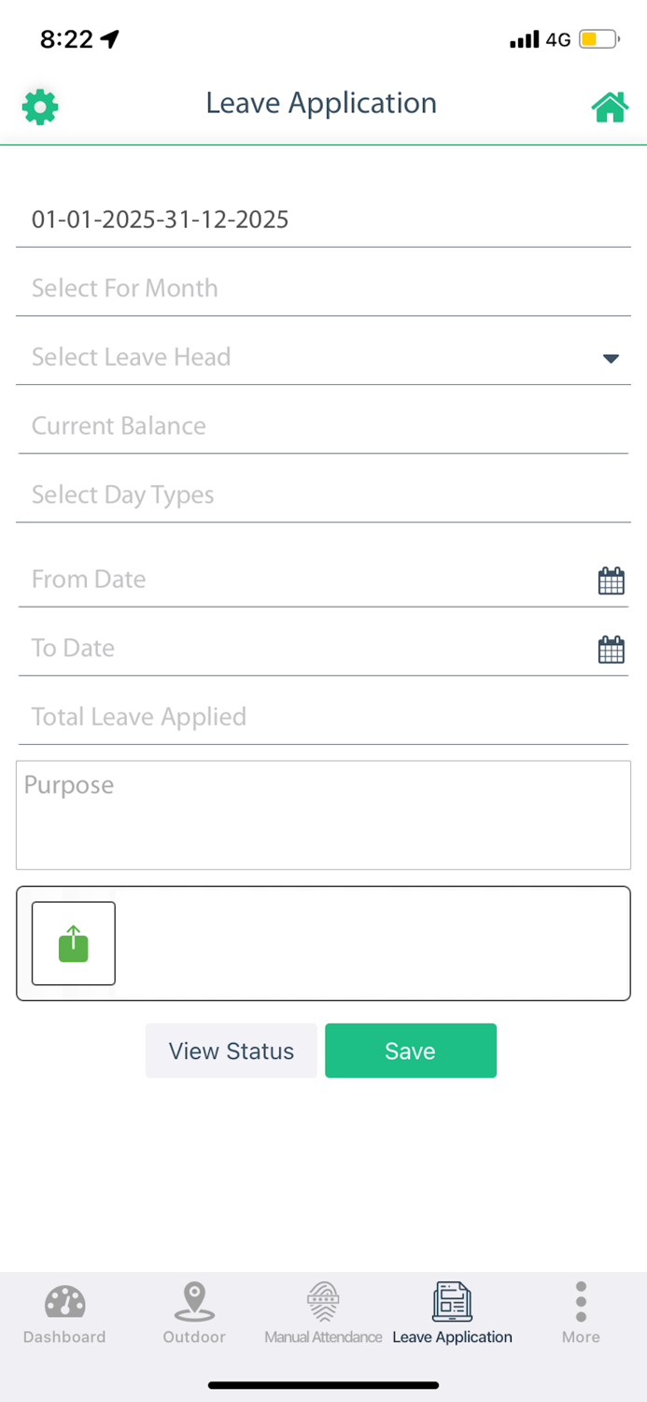Open the settings gear icon
Image resolution: width=647 pixels, height=1402 pixels.
[x=39, y=107]
